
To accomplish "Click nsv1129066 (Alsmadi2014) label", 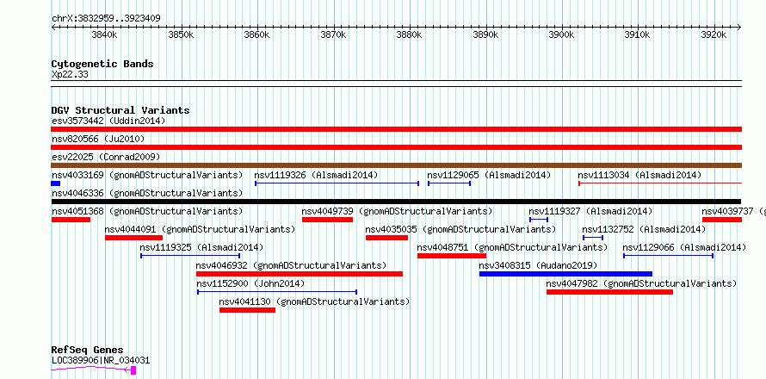I will tap(684, 247).
